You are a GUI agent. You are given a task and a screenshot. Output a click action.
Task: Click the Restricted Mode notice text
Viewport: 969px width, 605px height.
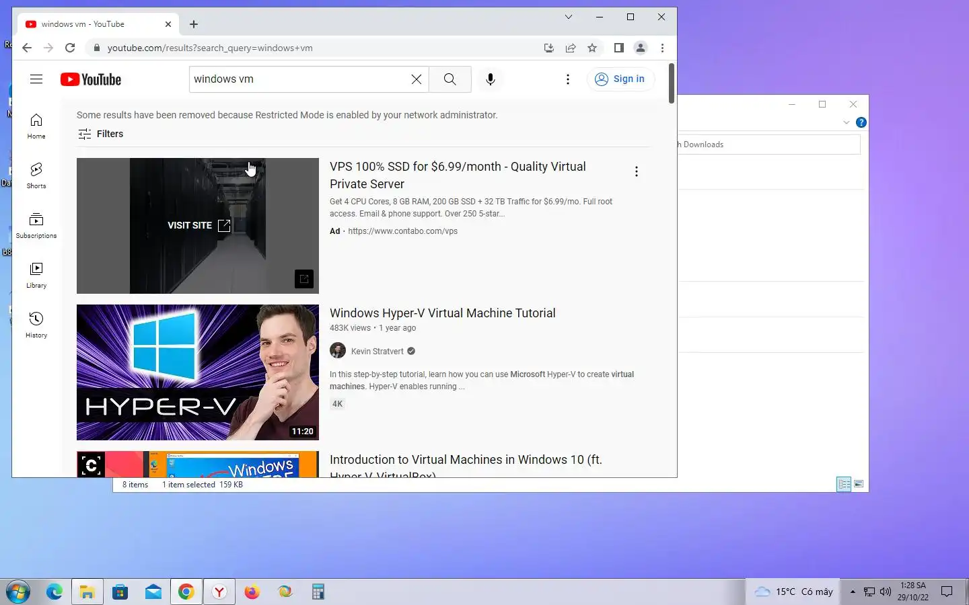(x=287, y=115)
